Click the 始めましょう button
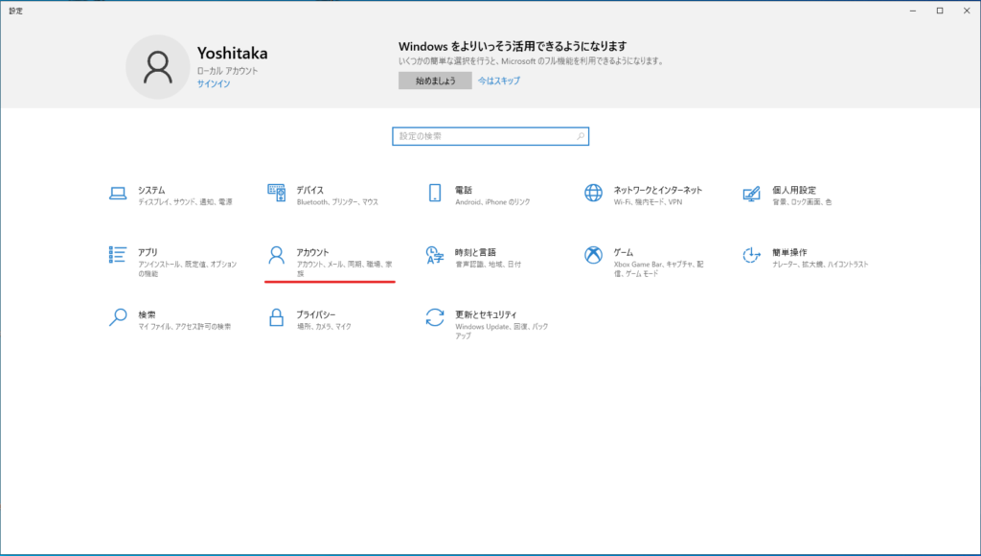 pyautogui.click(x=435, y=81)
